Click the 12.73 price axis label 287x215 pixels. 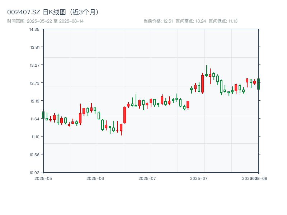(x=34, y=83)
